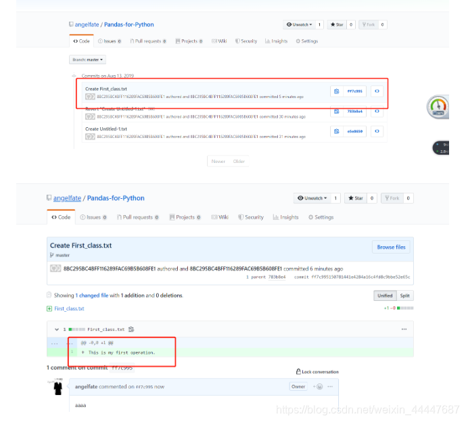The width and height of the screenshot is (466, 422).
Task: Open First_class.txt link above the diff
Action: point(69,308)
